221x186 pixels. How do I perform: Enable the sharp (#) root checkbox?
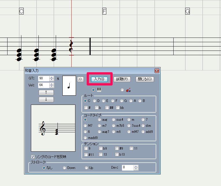[x=86, y=108]
